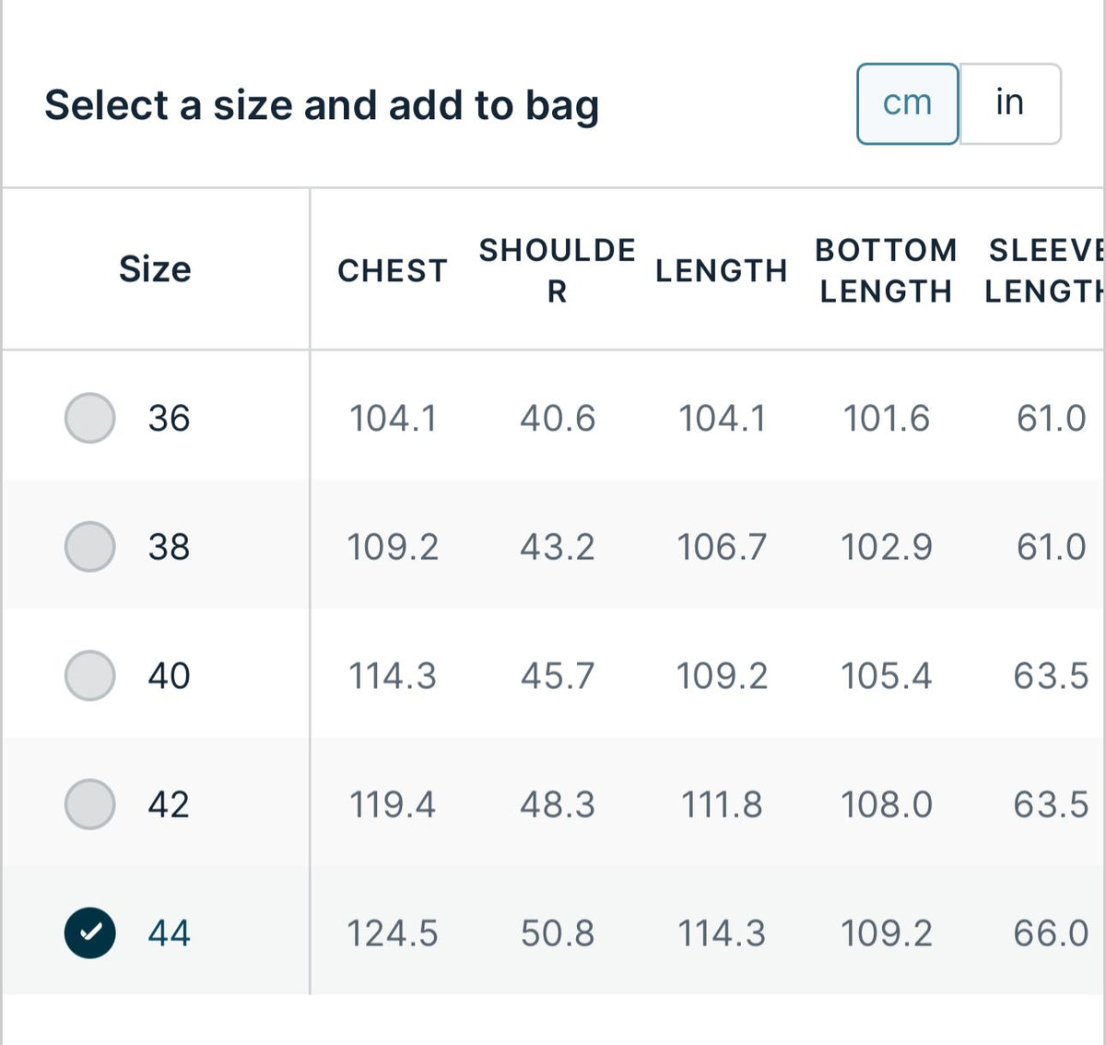
Task: Click chest value 124.5 in size 44 row
Action: tap(393, 932)
